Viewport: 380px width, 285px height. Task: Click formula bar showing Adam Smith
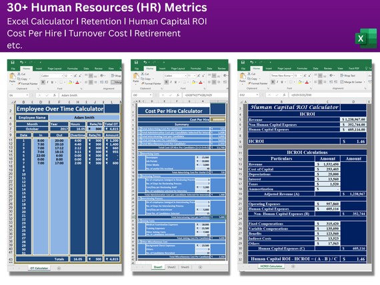(90, 95)
